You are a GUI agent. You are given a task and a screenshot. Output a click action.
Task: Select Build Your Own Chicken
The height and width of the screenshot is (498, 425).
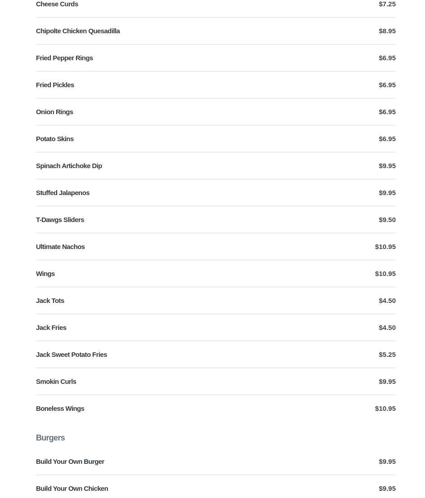72,489
